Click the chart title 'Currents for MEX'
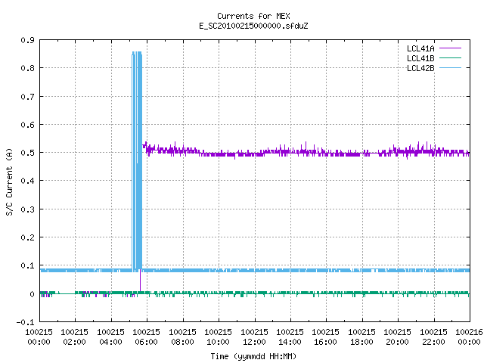This screenshot has width=484, height=363. tap(253, 16)
